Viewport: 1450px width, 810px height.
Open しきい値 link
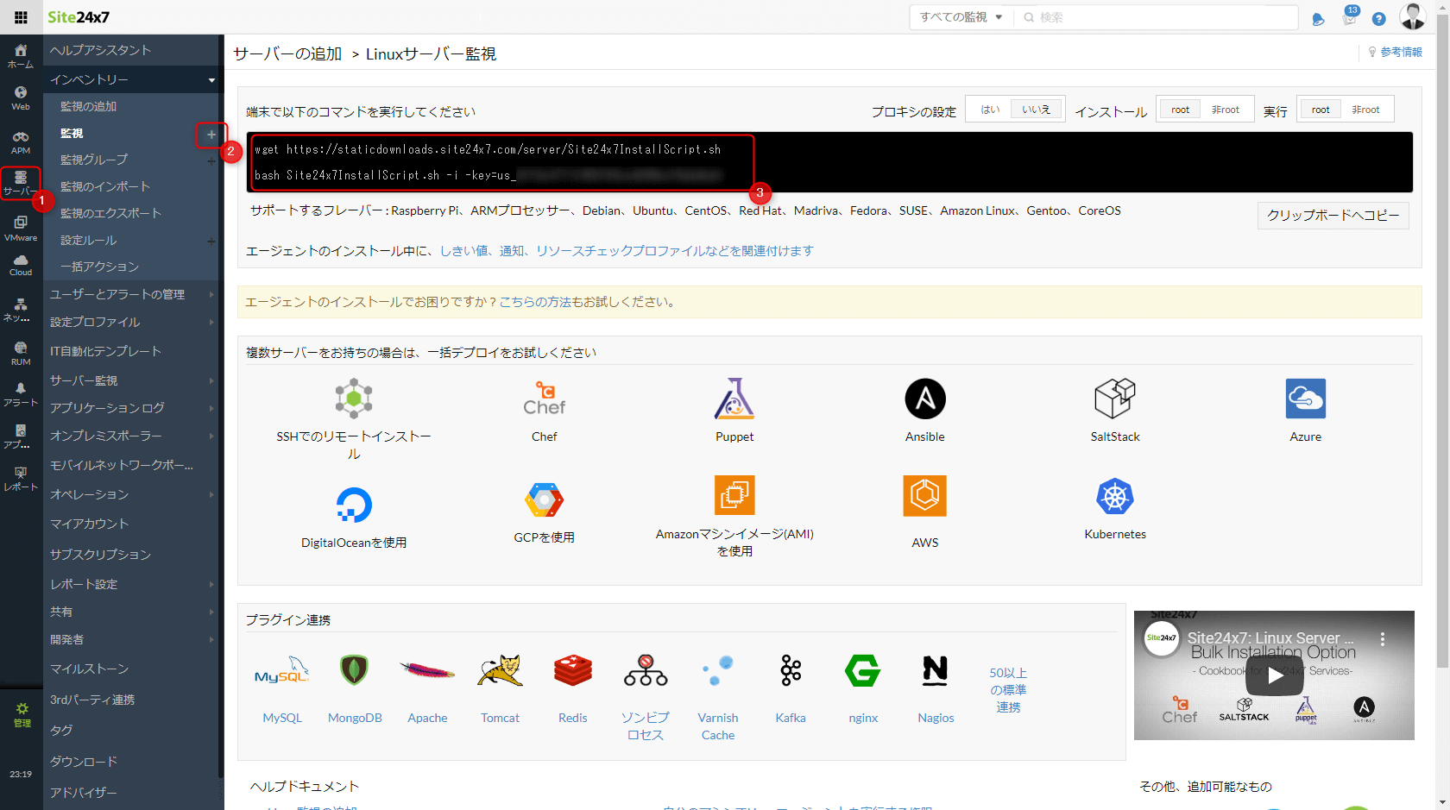click(x=464, y=251)
